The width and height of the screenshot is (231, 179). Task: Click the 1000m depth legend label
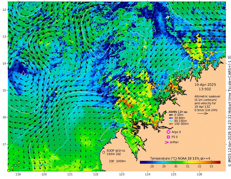121,161
